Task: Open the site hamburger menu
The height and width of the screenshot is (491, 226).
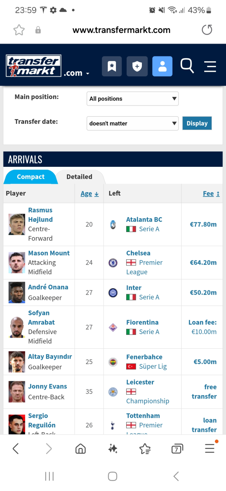Action: point(210,66)
